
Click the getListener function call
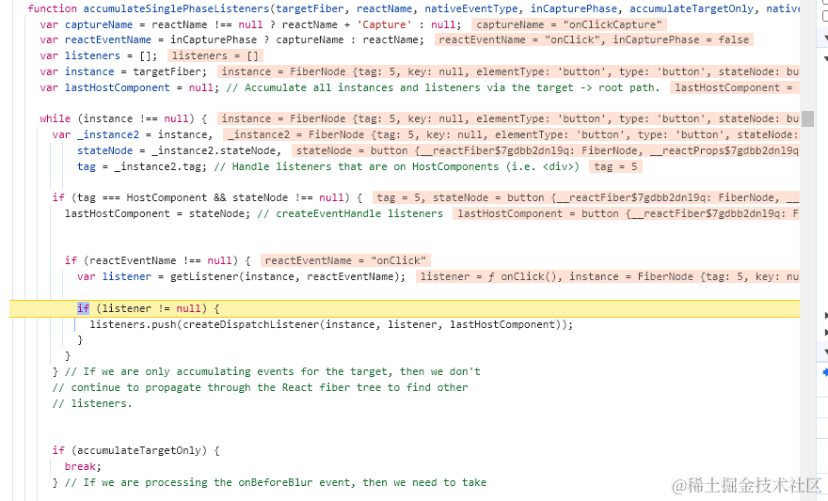coord(203,276)
